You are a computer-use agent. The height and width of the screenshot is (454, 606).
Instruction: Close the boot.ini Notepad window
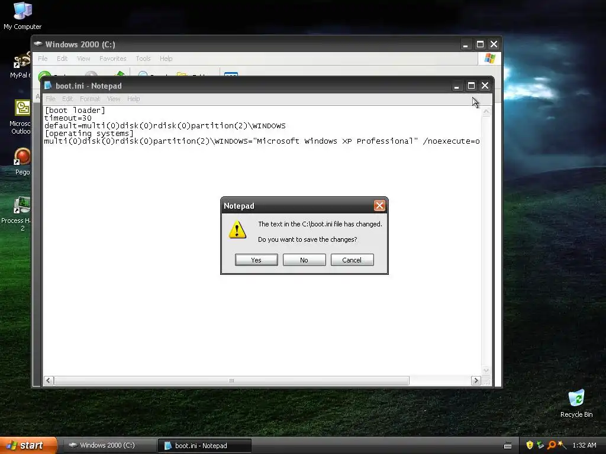[485, 86]
